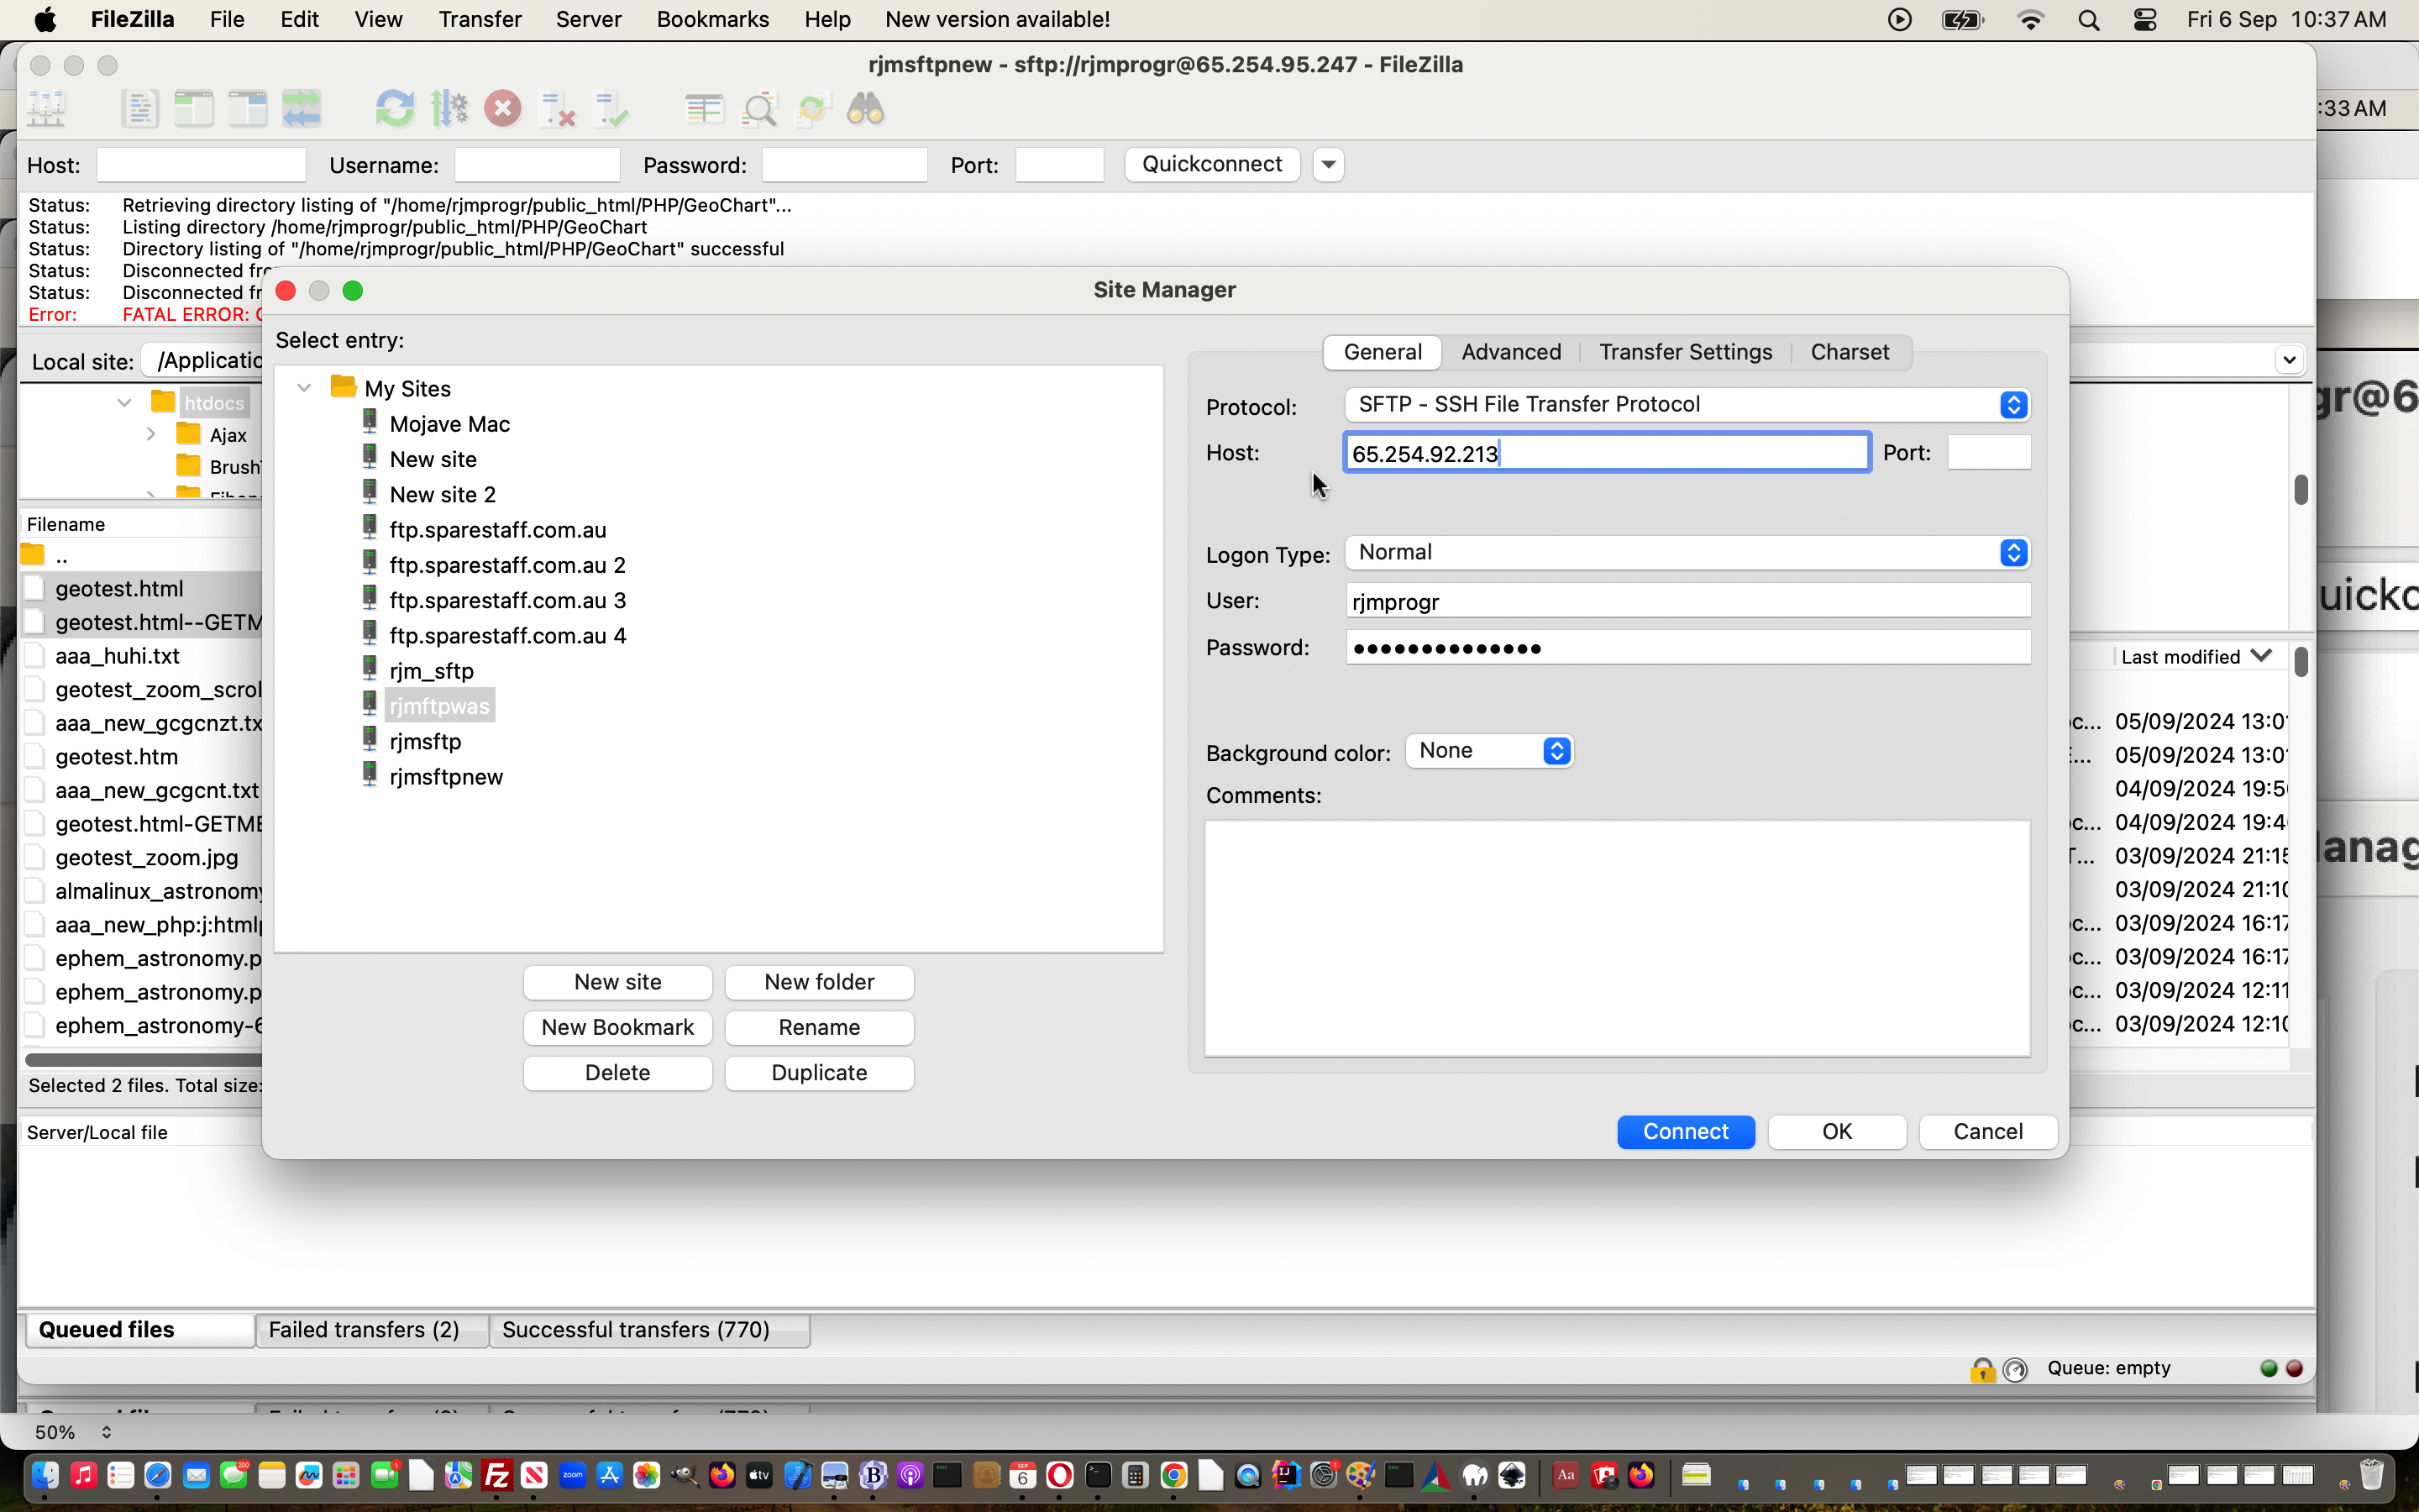The image size is (2419, 1512).
Task: Click the User field
Action: 1687,601
